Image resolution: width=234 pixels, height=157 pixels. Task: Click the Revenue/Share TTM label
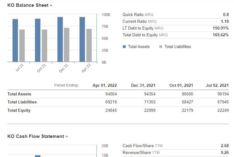click(x=141, y=152)
